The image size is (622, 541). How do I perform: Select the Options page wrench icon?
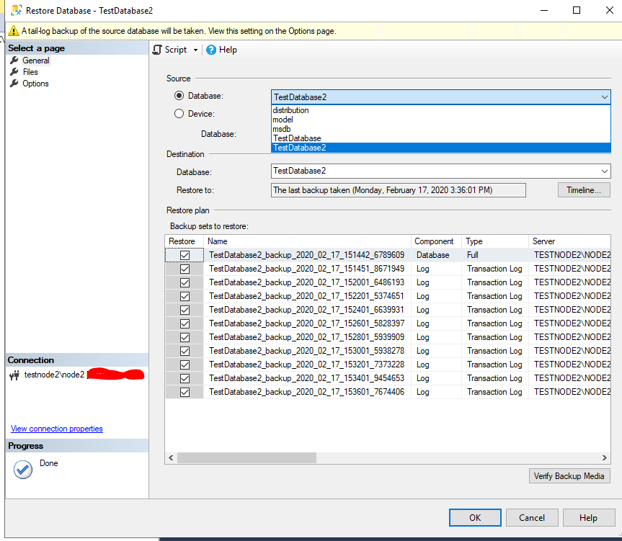[x=14, y=84]
